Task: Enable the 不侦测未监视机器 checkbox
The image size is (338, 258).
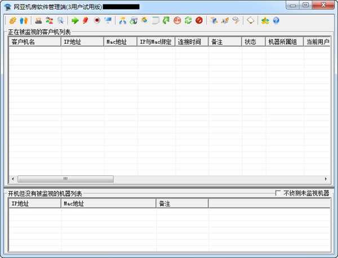Action: [278, 193]
